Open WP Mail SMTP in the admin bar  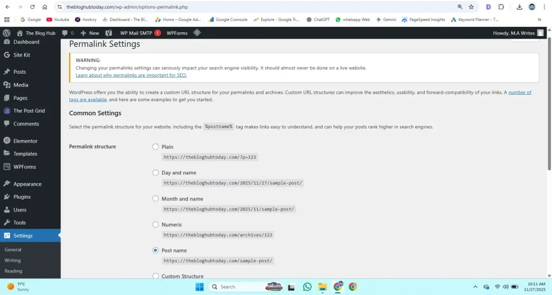click(x=136, y=33)
